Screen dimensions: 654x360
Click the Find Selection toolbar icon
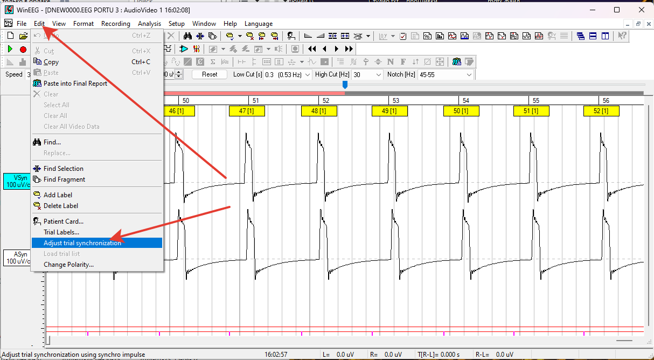pyautogui.click(x=200, y=36)
